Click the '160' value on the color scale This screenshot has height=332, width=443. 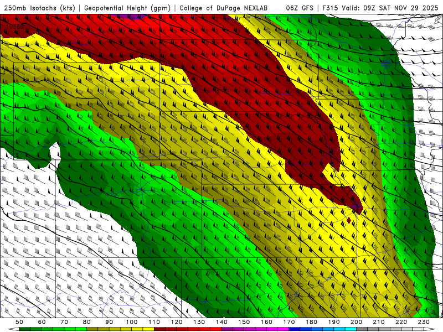click(266, 322)
